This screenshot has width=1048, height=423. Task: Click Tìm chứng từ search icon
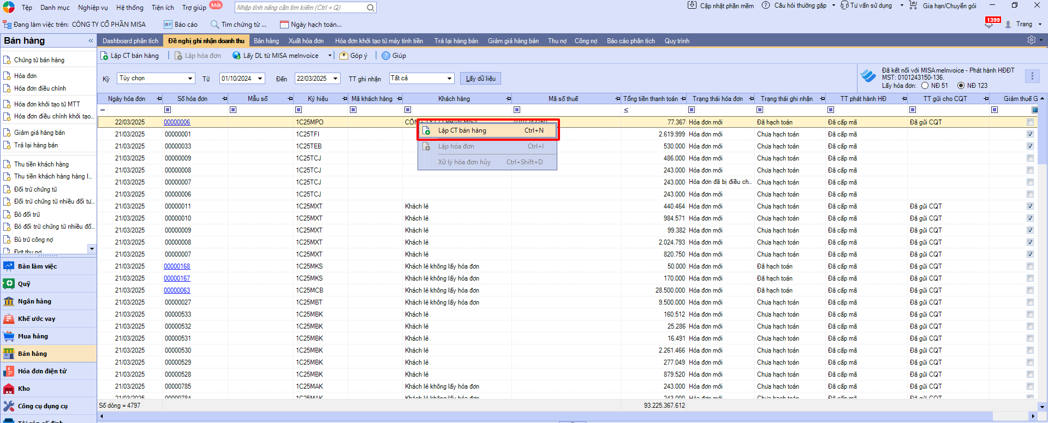click(215, 25)
